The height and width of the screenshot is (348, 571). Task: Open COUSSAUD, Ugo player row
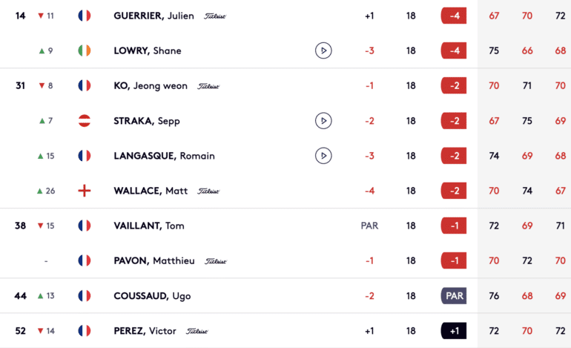(285, 295)
